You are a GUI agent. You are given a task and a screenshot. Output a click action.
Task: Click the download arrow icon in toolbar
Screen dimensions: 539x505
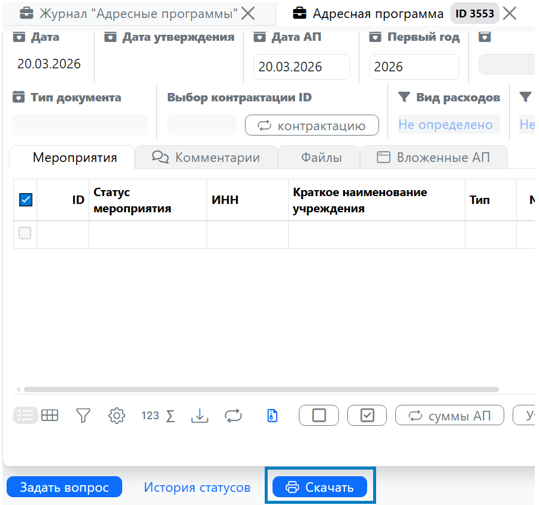point(199,415)
